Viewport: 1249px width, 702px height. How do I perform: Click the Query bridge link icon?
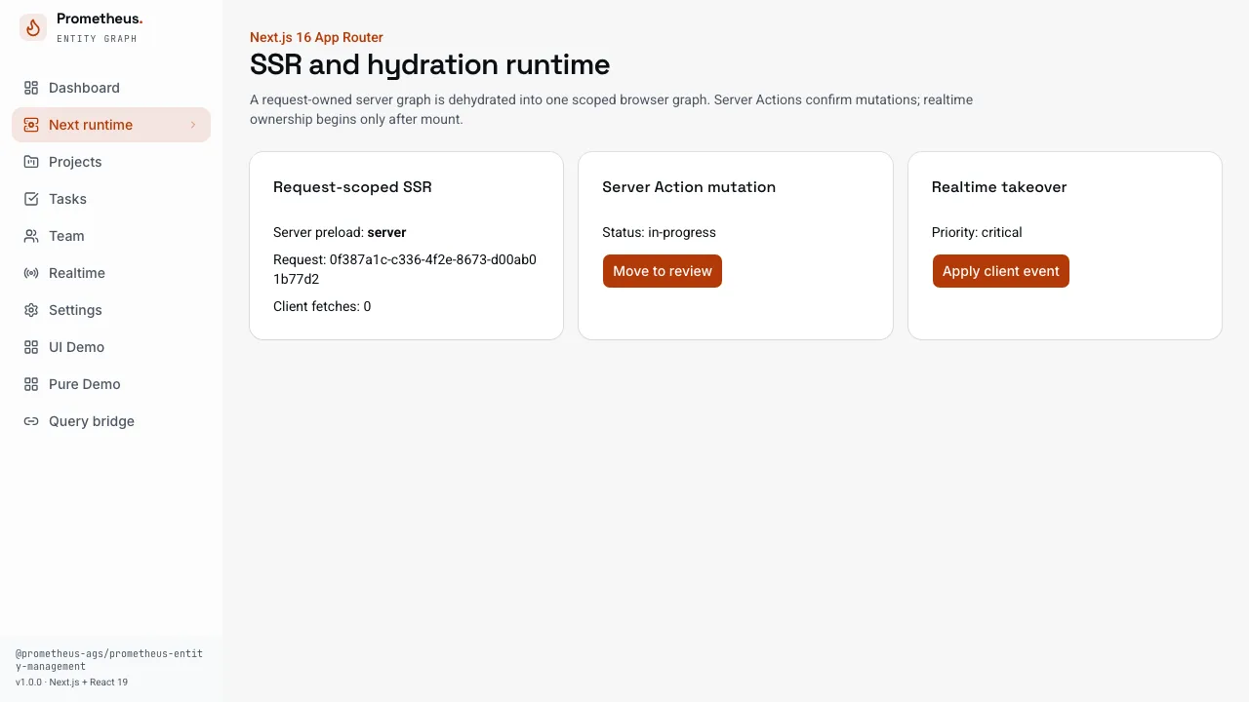31,421
